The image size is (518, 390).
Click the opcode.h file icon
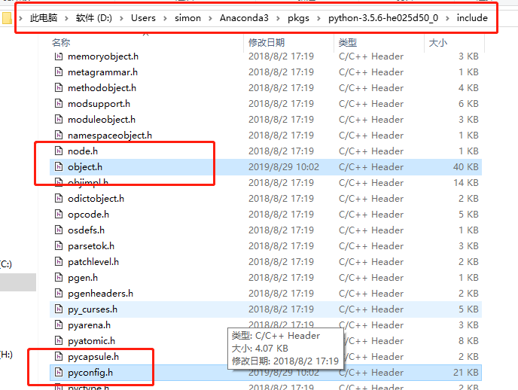point(59,215)
